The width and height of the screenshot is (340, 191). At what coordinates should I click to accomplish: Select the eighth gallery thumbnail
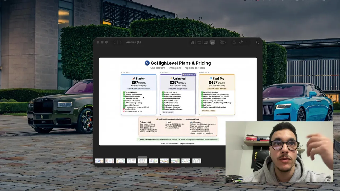coord(175,161)
